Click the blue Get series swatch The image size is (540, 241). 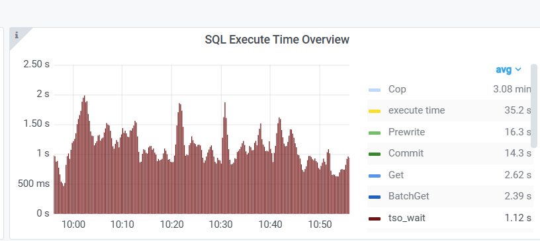coord(375,176)
